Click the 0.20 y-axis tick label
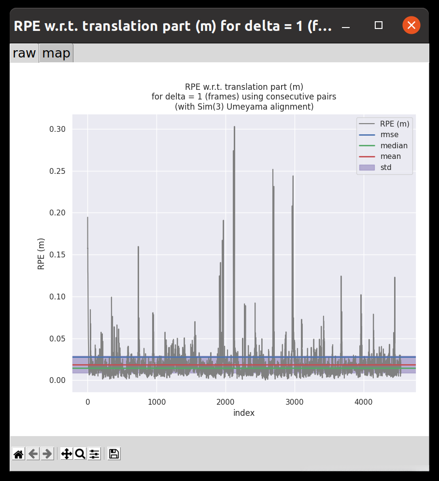This screenshot has width=439, height=481. [x=57, y=213]
